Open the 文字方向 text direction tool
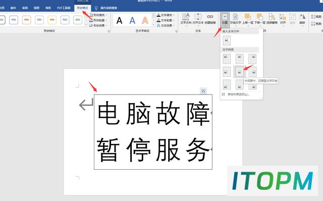The image size is (323, 201). (x=186, y=19)
